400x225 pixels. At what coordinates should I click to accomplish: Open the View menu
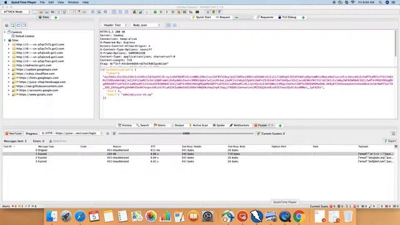click(61, 2)
